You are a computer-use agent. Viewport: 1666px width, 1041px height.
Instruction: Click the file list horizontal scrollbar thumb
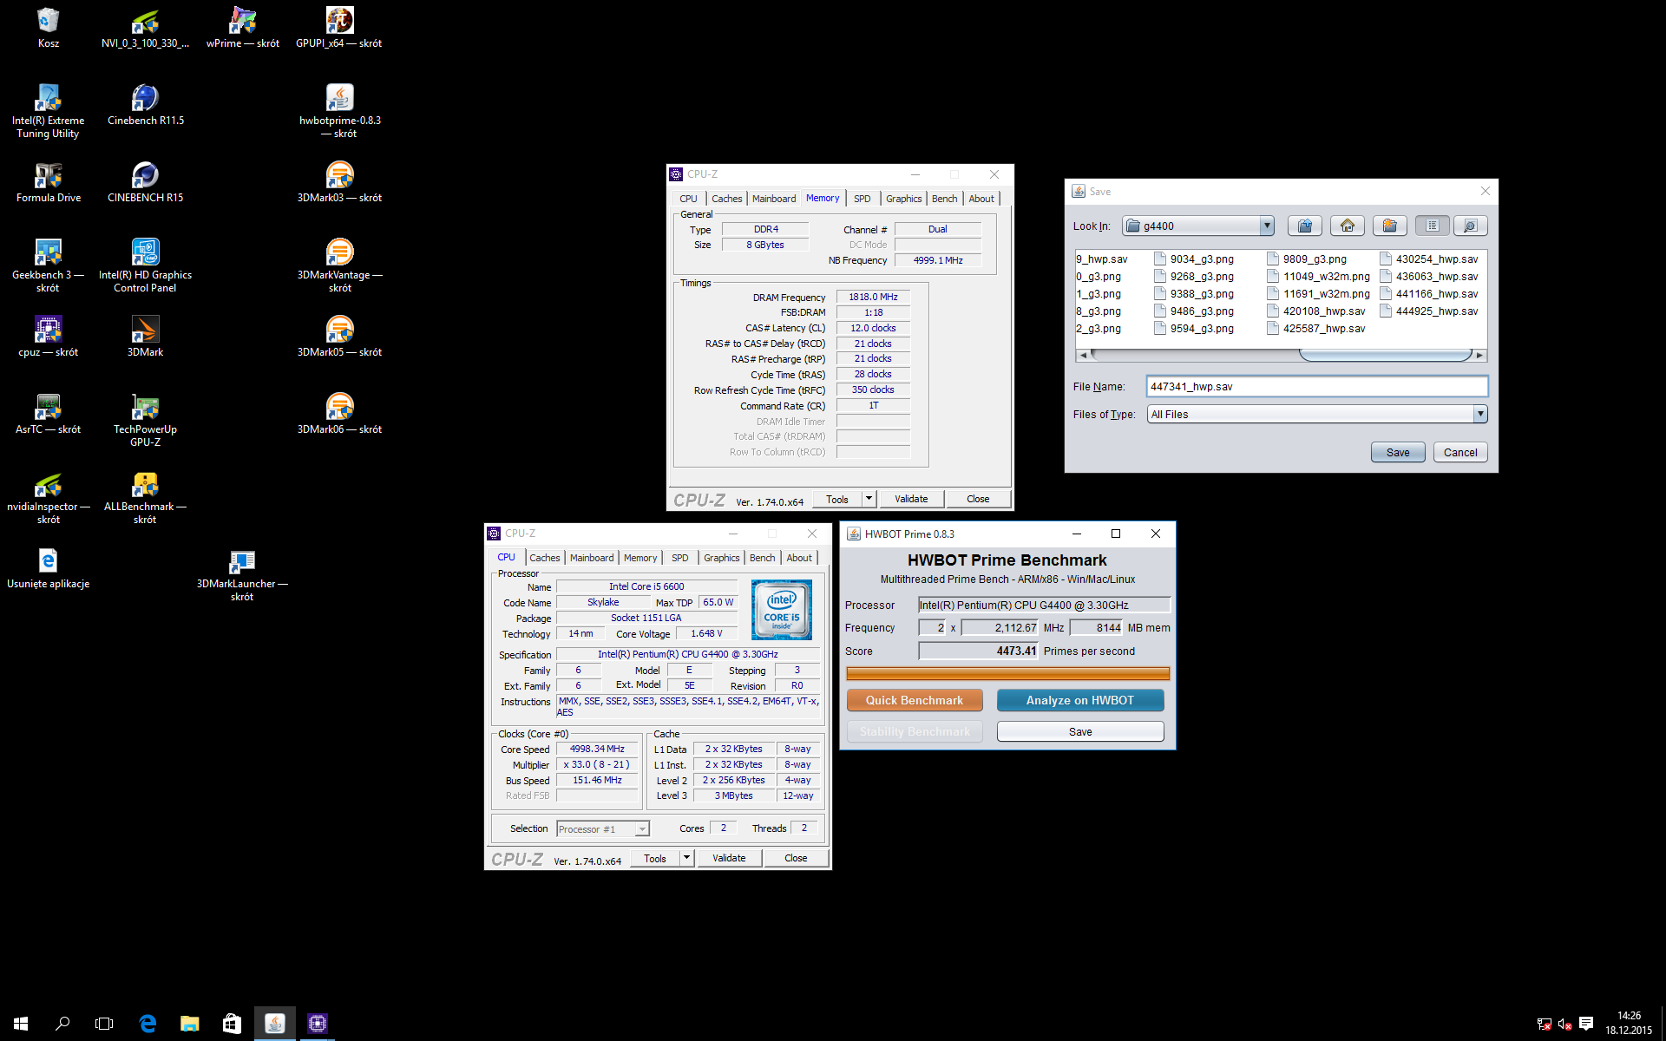point(1386,355)
